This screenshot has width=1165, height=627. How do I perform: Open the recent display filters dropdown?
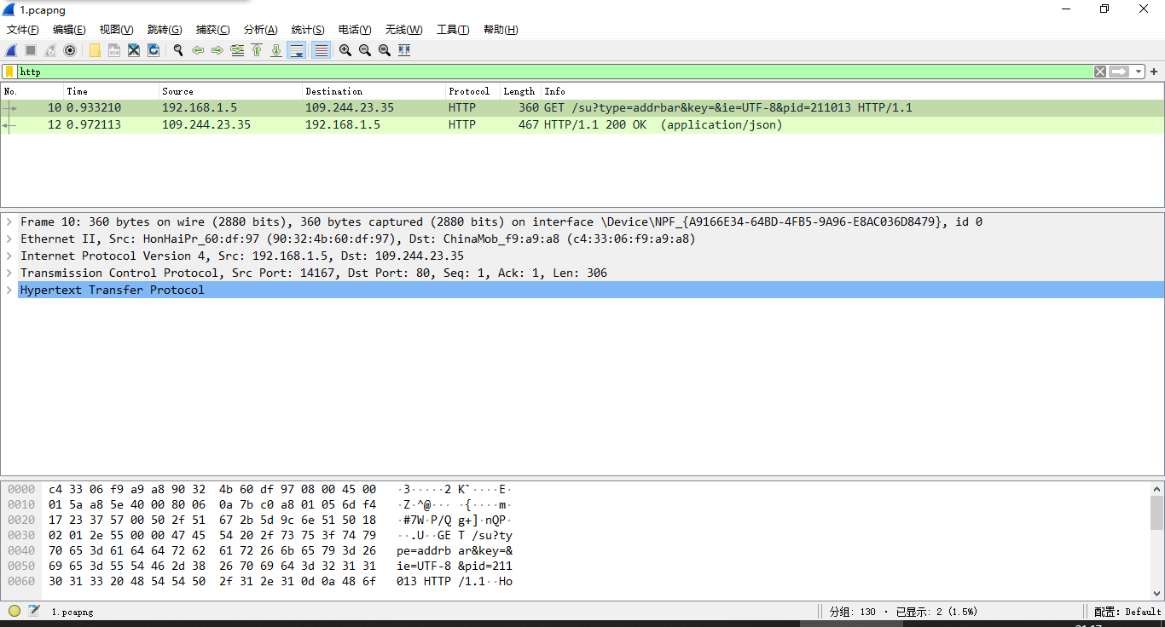tap(1139, 72)
